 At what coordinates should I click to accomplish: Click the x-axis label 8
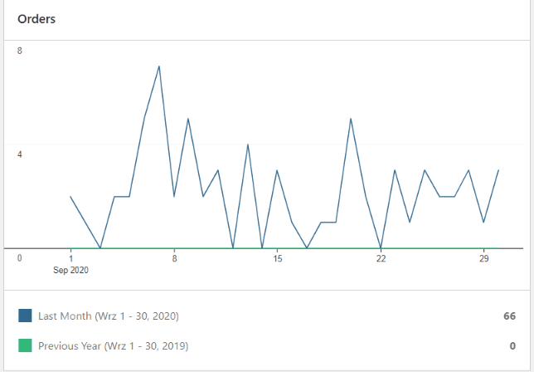[174, 259]
